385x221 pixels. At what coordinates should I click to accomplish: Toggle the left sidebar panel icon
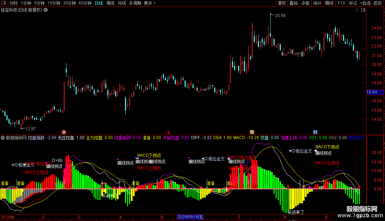coord(4,3)
